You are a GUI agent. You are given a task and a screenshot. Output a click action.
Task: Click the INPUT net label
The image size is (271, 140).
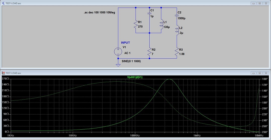(x=125, y=43)
